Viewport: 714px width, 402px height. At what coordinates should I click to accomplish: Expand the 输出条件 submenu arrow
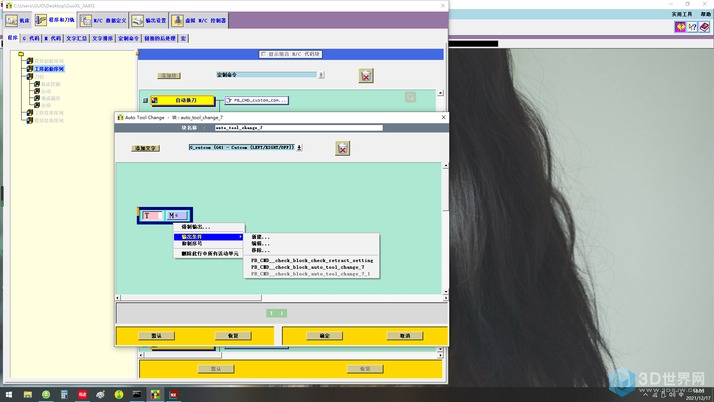(x=241, y=237)
